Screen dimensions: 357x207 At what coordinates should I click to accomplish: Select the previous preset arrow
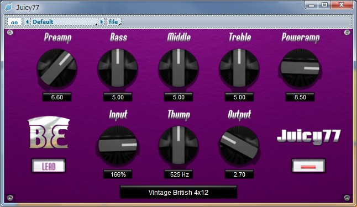pyautogui.click(x=27, y=22)
